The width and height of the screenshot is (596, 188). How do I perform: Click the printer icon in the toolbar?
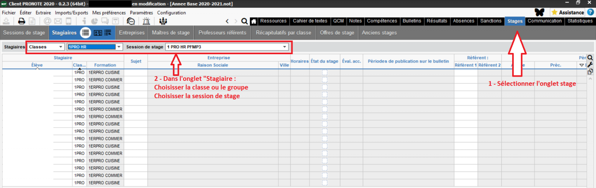(x=22, y=21)
